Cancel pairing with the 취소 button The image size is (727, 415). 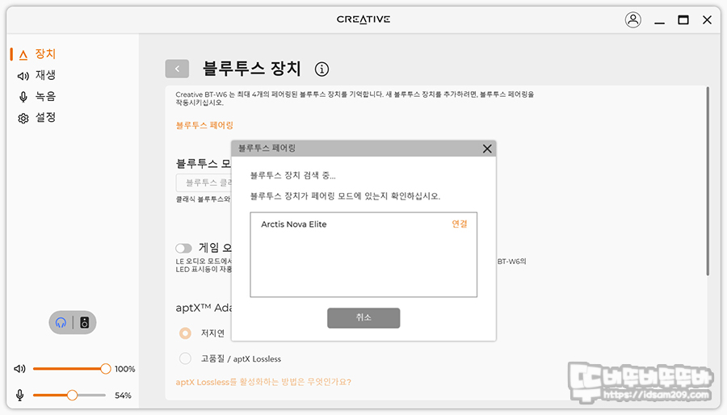click(x=363, y=318)
